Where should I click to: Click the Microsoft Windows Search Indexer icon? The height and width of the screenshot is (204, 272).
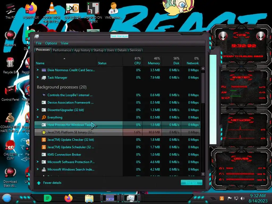pos(44,169)
